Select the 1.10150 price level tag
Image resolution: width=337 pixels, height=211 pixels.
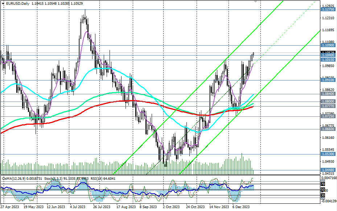[x=328, y=59]
